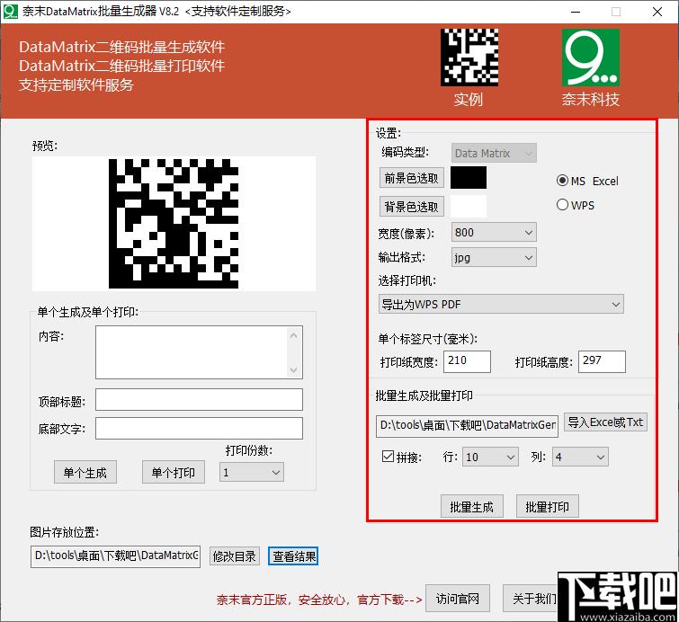Click the 导入Excel或Txt button
The height and width of the screenshot is (622, 679).
[x=605, y=422]
